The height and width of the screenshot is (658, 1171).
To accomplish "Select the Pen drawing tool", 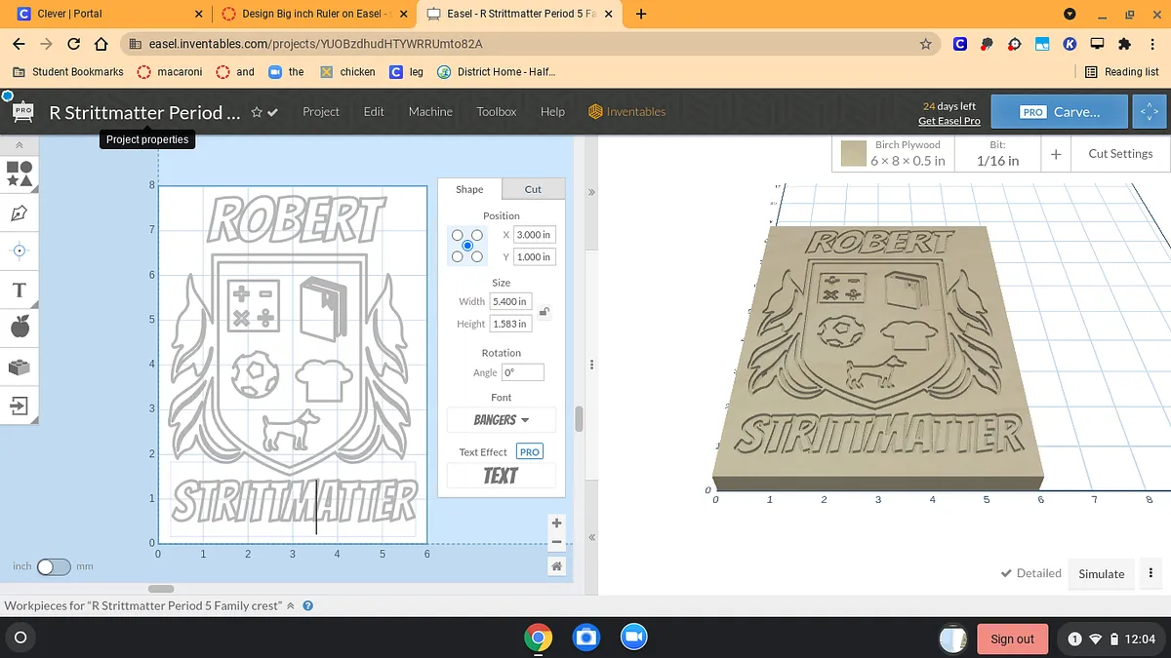I will pos(20,213).
